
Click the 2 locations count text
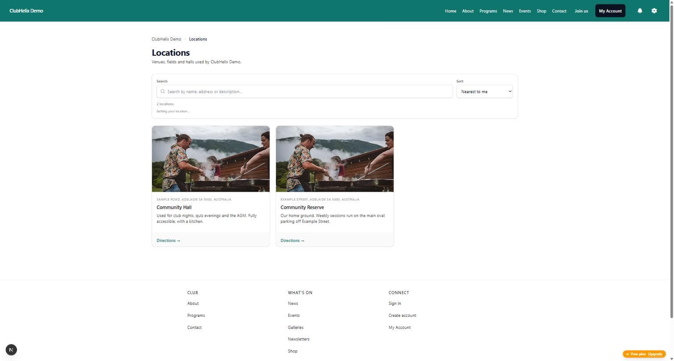point(165,104)
